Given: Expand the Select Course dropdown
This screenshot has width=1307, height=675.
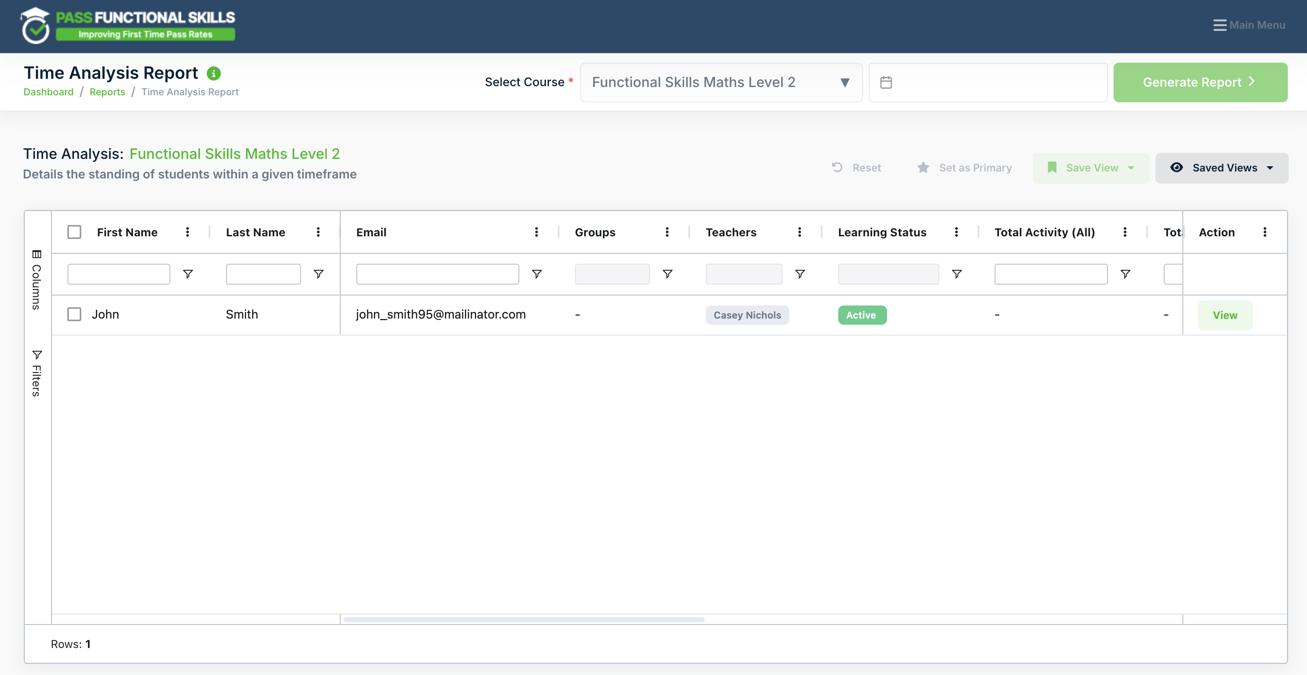Looking at the screenshot, I should point(721,82).
